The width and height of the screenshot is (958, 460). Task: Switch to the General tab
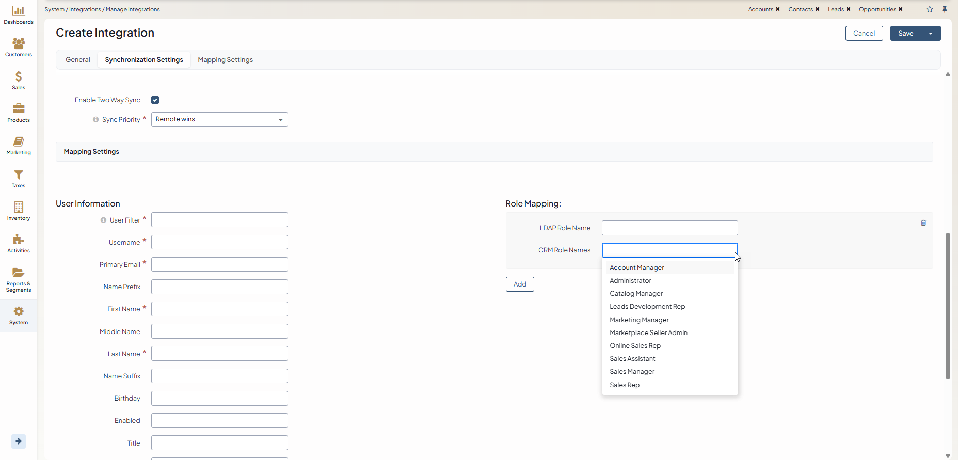[x=78, y=60]
